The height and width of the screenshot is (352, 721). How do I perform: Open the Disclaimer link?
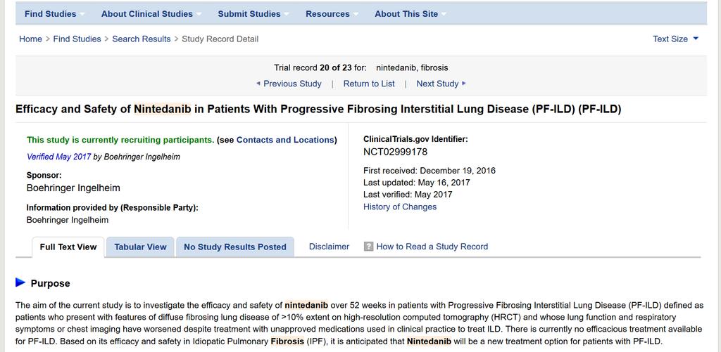tap(330, 247)
